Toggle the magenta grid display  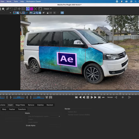point(31,9)
